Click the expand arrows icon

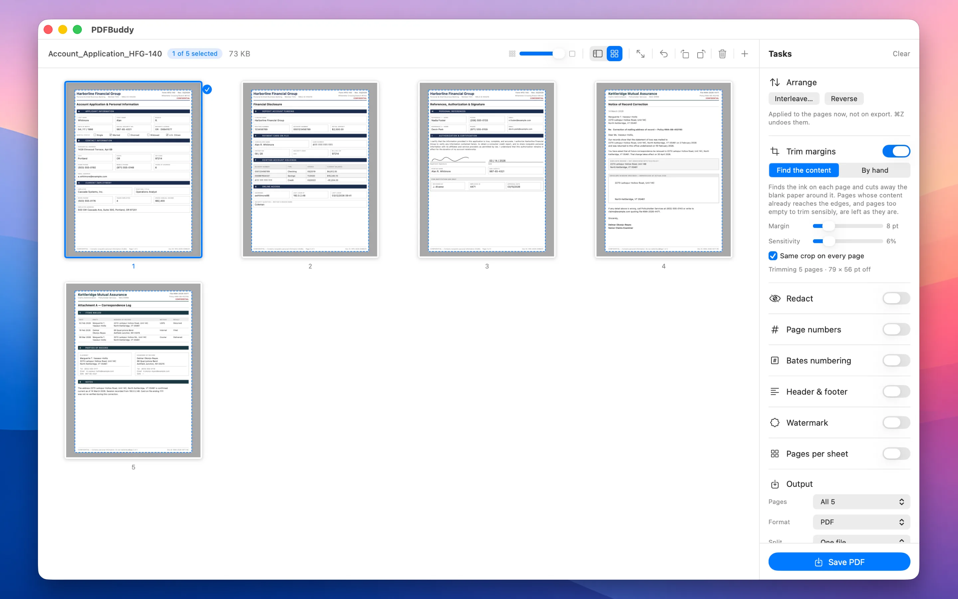click(x=640, y=54)
